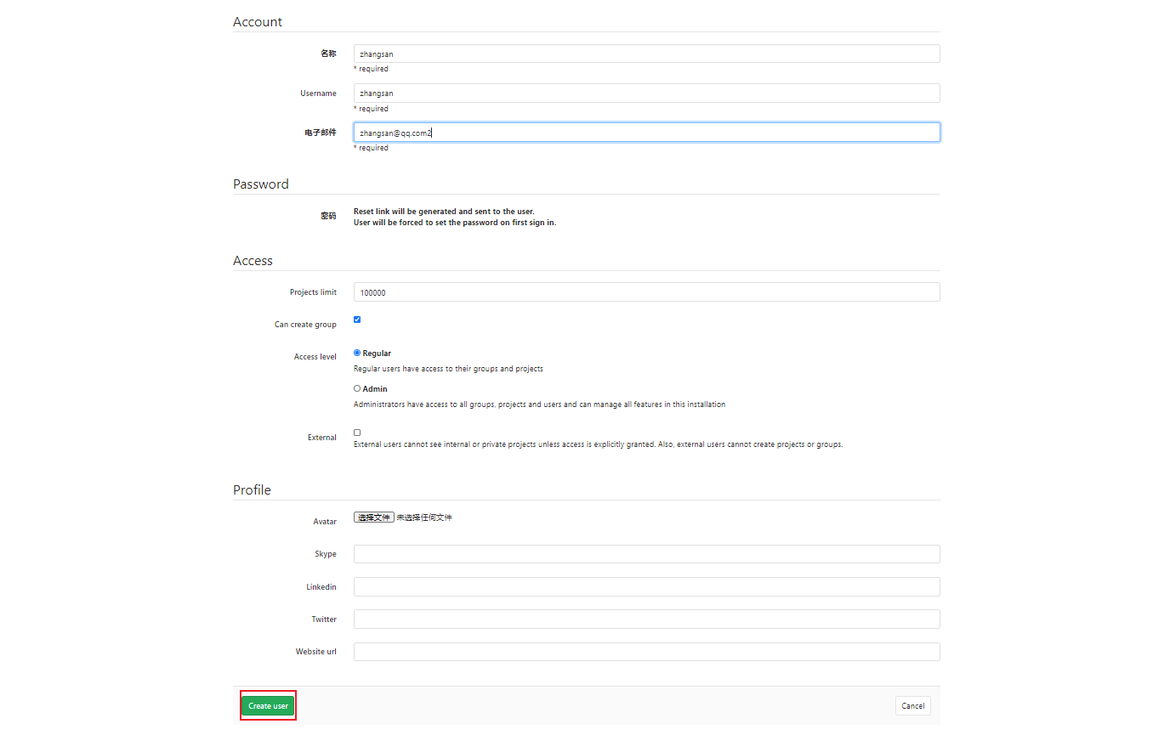The image size is (1153, 741).
Task: Select the Regular access level radio
Action: click(357, 353)
